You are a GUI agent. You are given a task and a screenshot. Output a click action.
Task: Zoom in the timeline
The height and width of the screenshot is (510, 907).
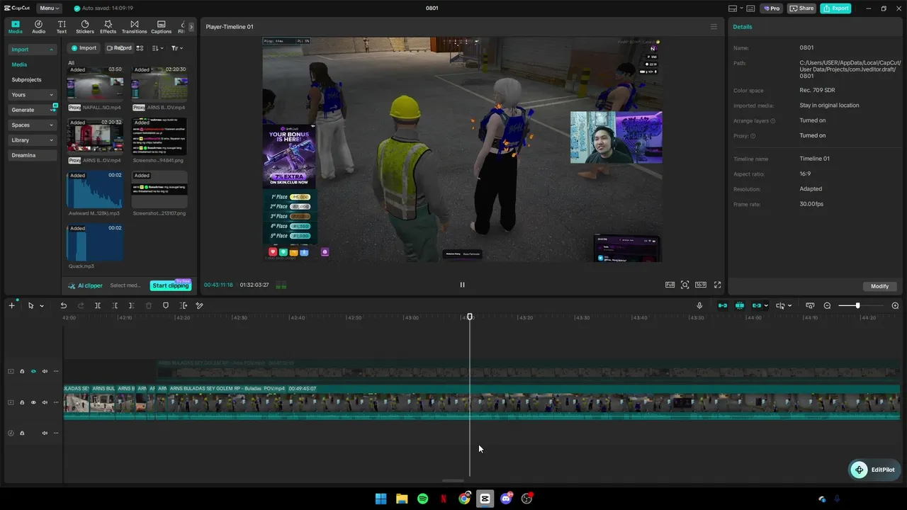[x=895, y=305]
